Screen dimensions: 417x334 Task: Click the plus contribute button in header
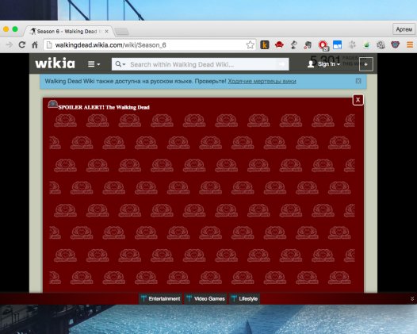pos(366,64)
